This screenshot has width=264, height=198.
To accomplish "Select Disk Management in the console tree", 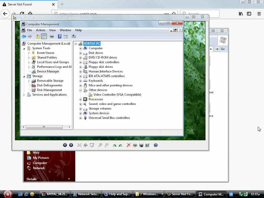I will click(x=49, y=90).
